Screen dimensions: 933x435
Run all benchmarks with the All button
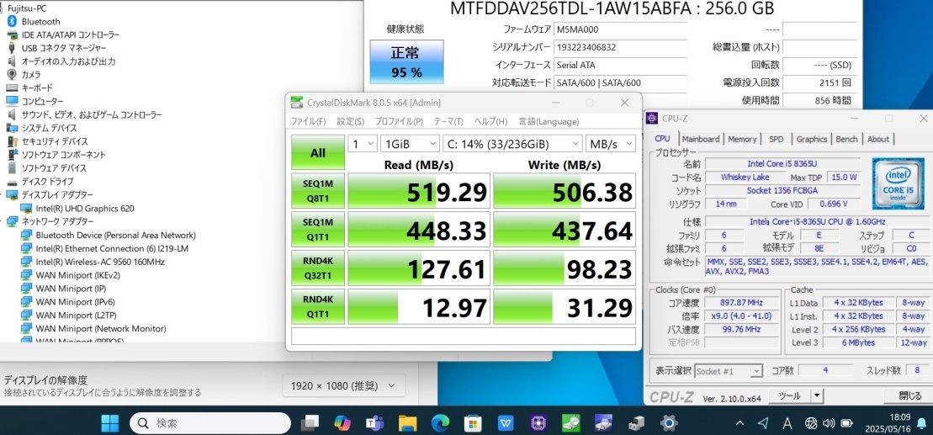pyautogui.click(x=318, y=152)
